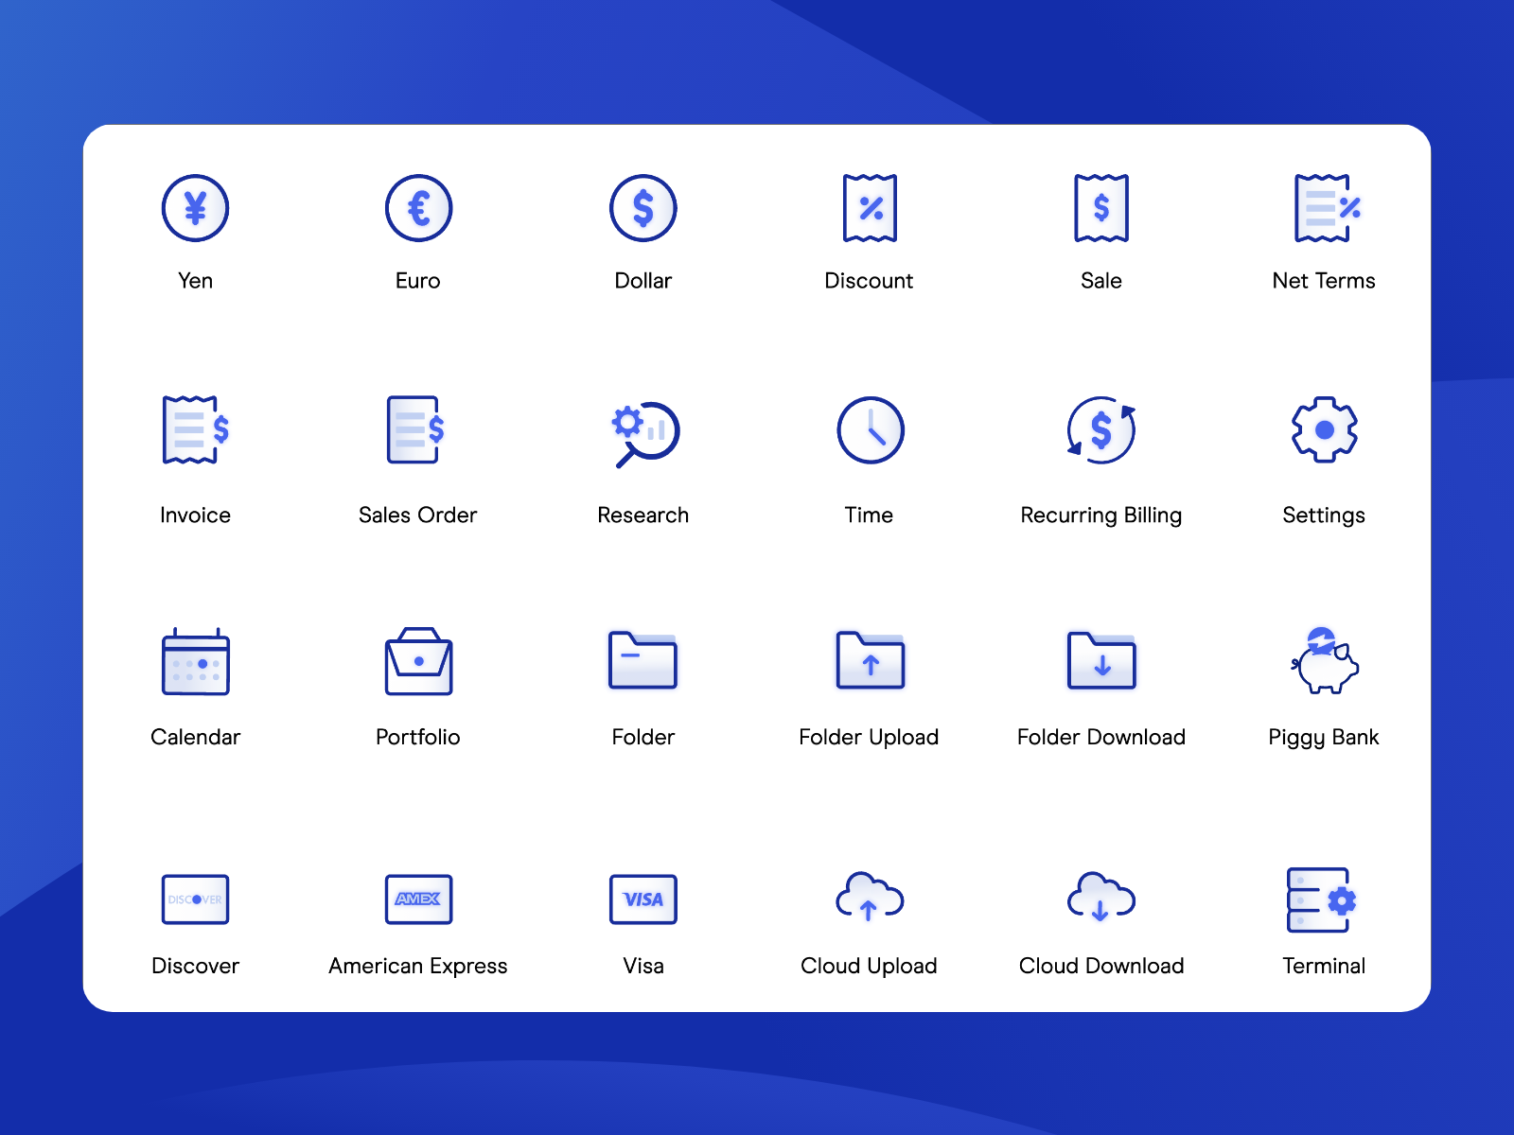This screenshot has width=1514, height=1135.
Task: Select the Settings gear icon
Action: (x=1324, y=431)
